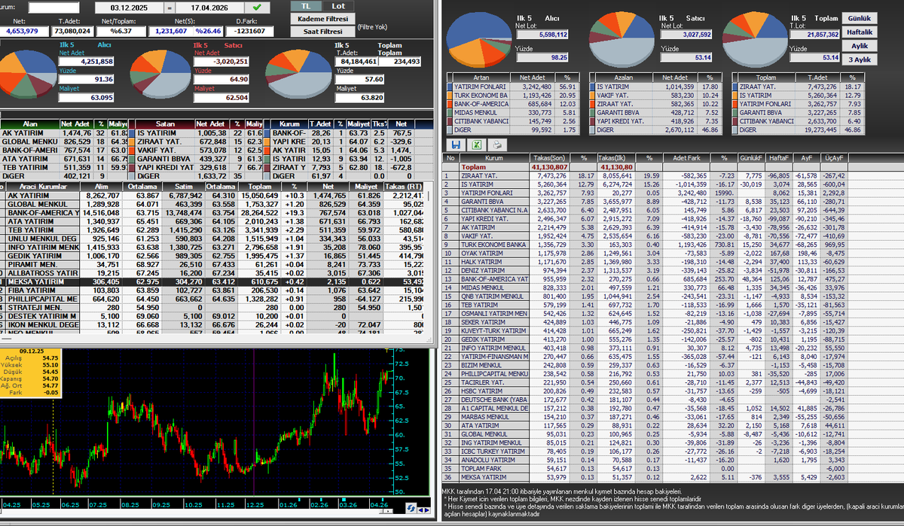Select row 36 MEKSA YATIRIM in Takas table
This screenshot has width=904, height=526.
click(x=644, y=477)
